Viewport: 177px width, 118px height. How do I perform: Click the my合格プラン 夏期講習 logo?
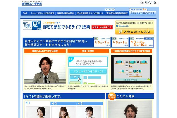point(32,25)
